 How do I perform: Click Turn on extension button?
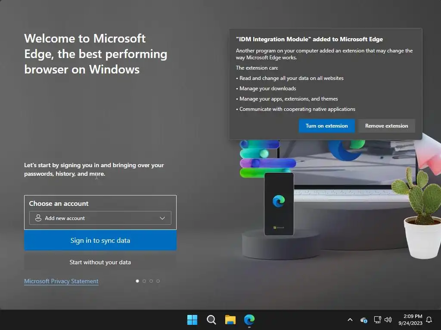click(326, 126)
